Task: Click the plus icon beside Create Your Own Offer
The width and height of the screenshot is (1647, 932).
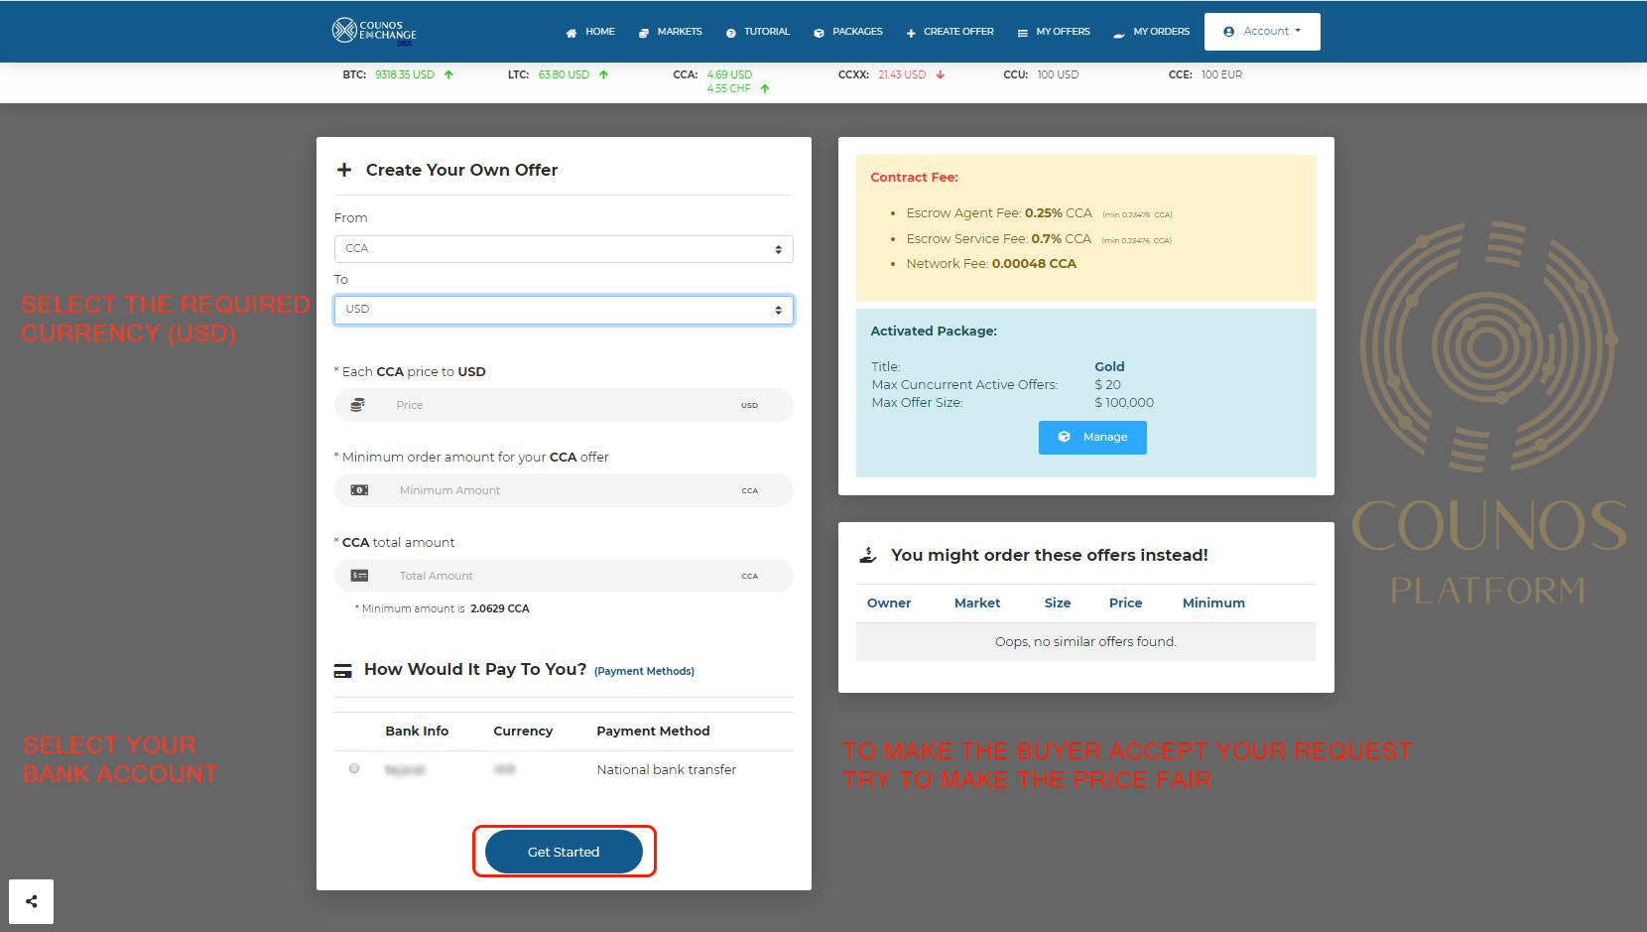Action: tap(344, 170)
